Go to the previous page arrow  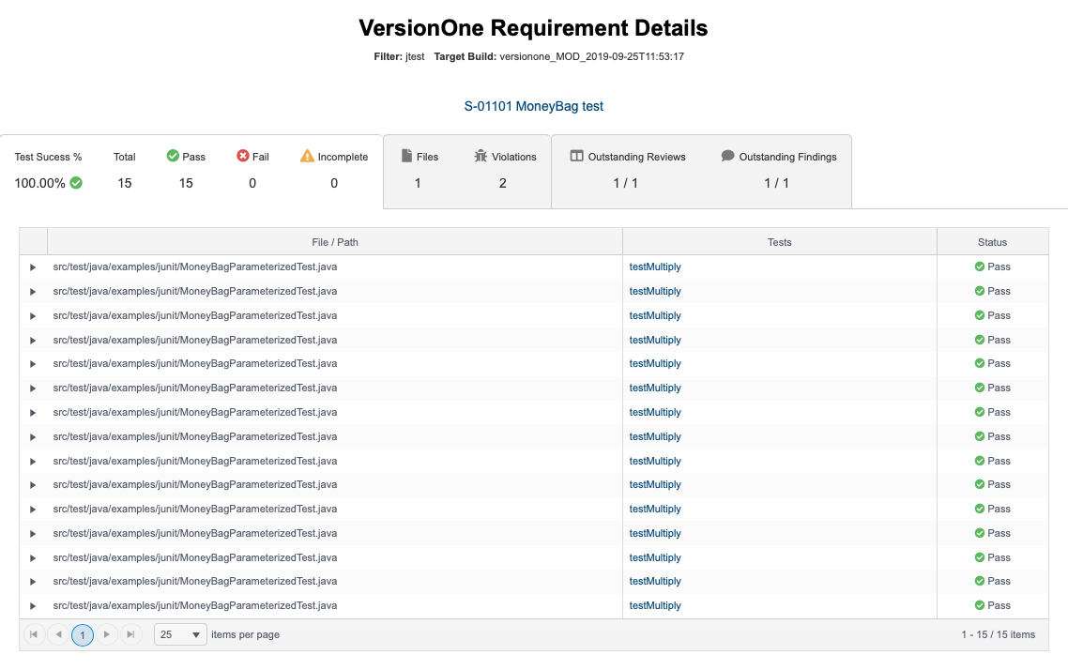pyautogui.click(x=58, y=634)
